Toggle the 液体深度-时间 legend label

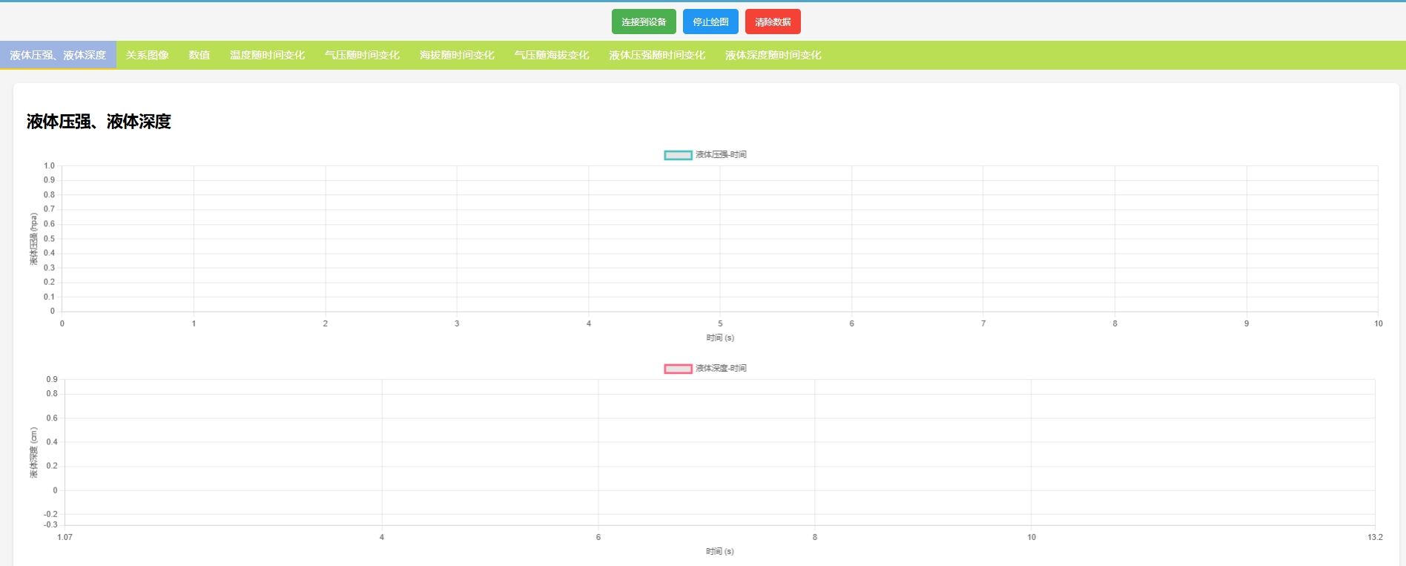click(x=721, y=369)
